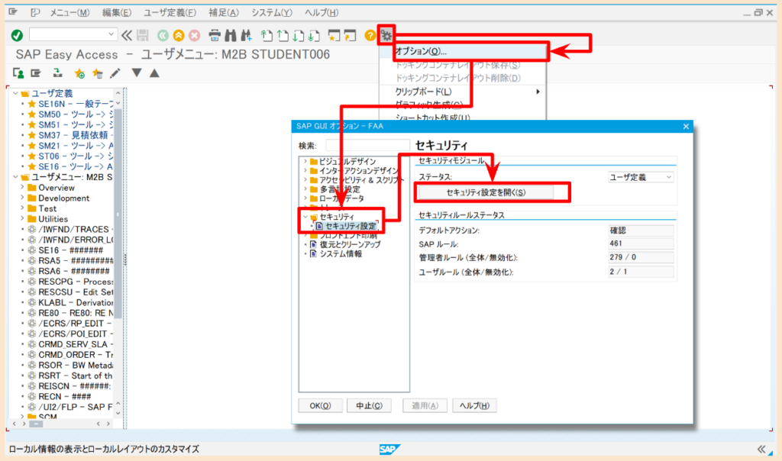
Task: Click the green download-to-tray icon
Action: tap(58, 73)
